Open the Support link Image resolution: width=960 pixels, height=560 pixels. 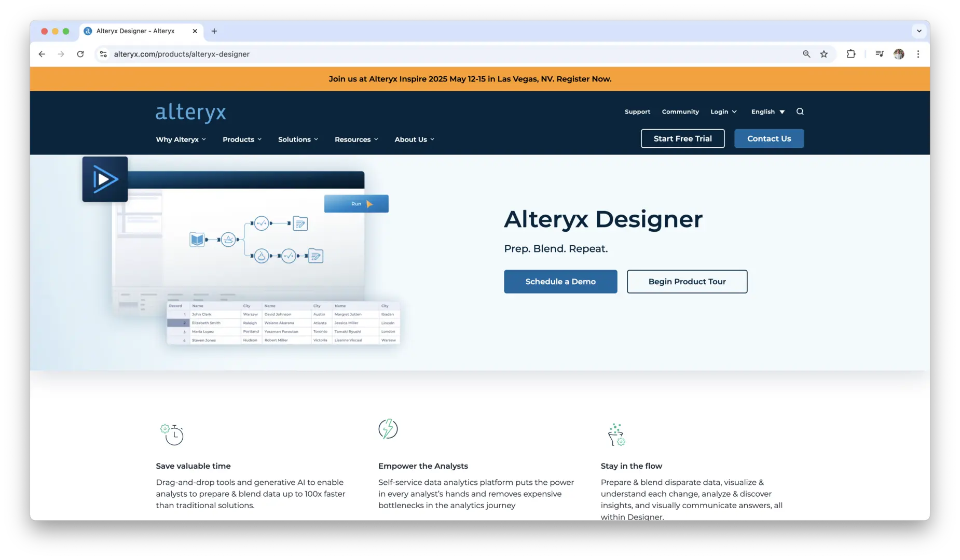[637, 111]
